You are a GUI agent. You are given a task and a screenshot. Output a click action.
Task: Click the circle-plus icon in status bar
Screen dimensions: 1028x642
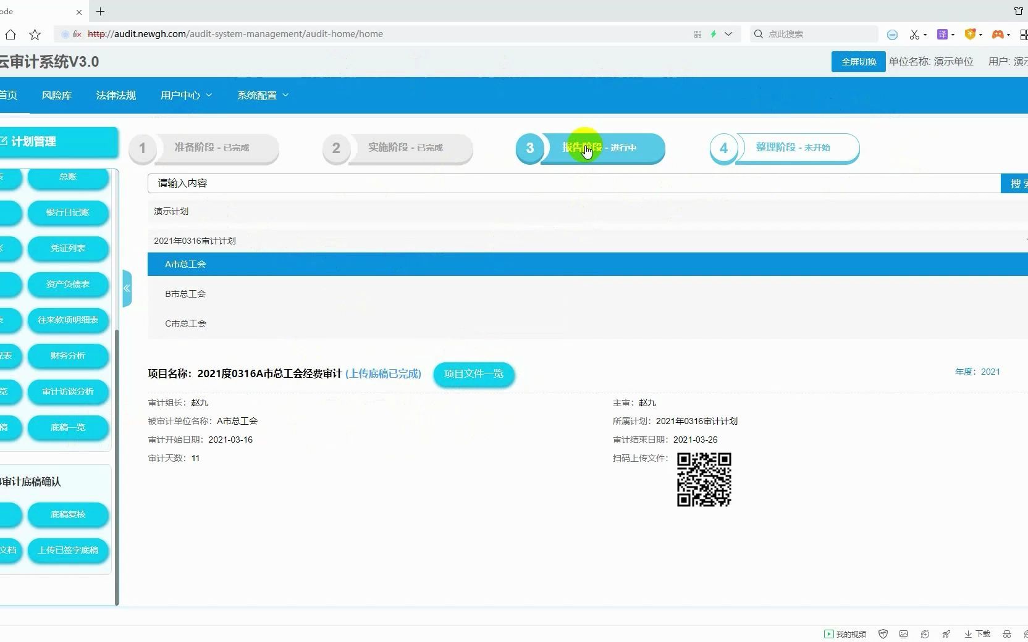925,634
